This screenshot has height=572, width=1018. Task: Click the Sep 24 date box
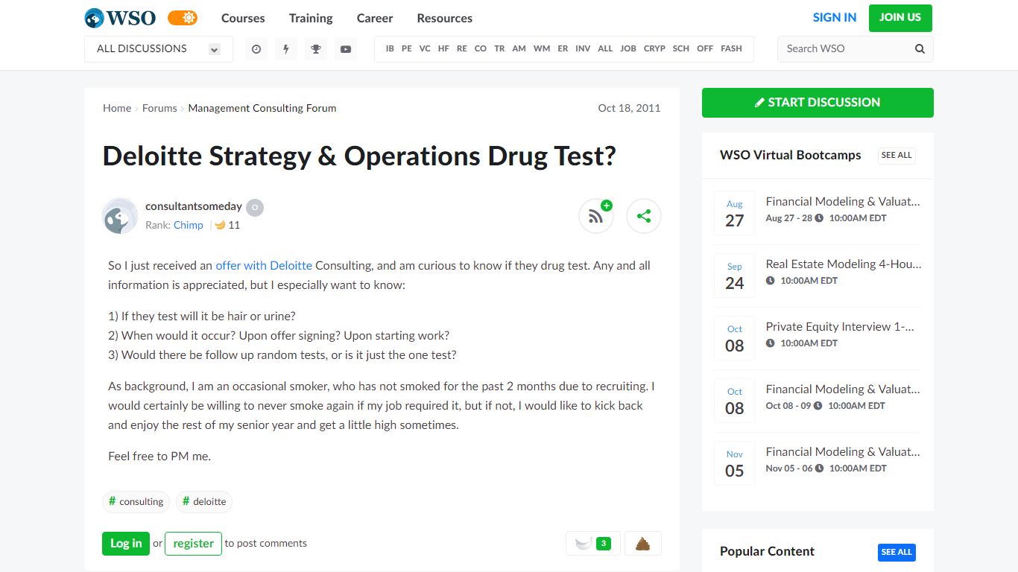point(735,276)
